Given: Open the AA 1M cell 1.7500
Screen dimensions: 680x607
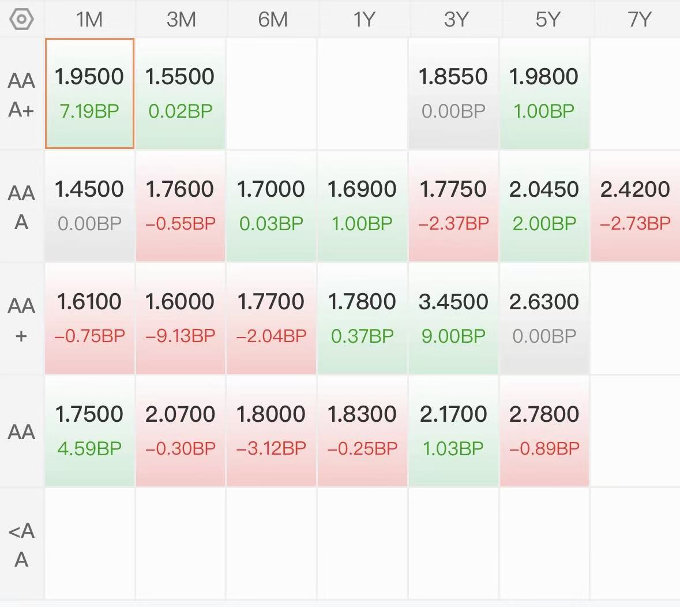Looking at the screenshot, I should (90, 431).
